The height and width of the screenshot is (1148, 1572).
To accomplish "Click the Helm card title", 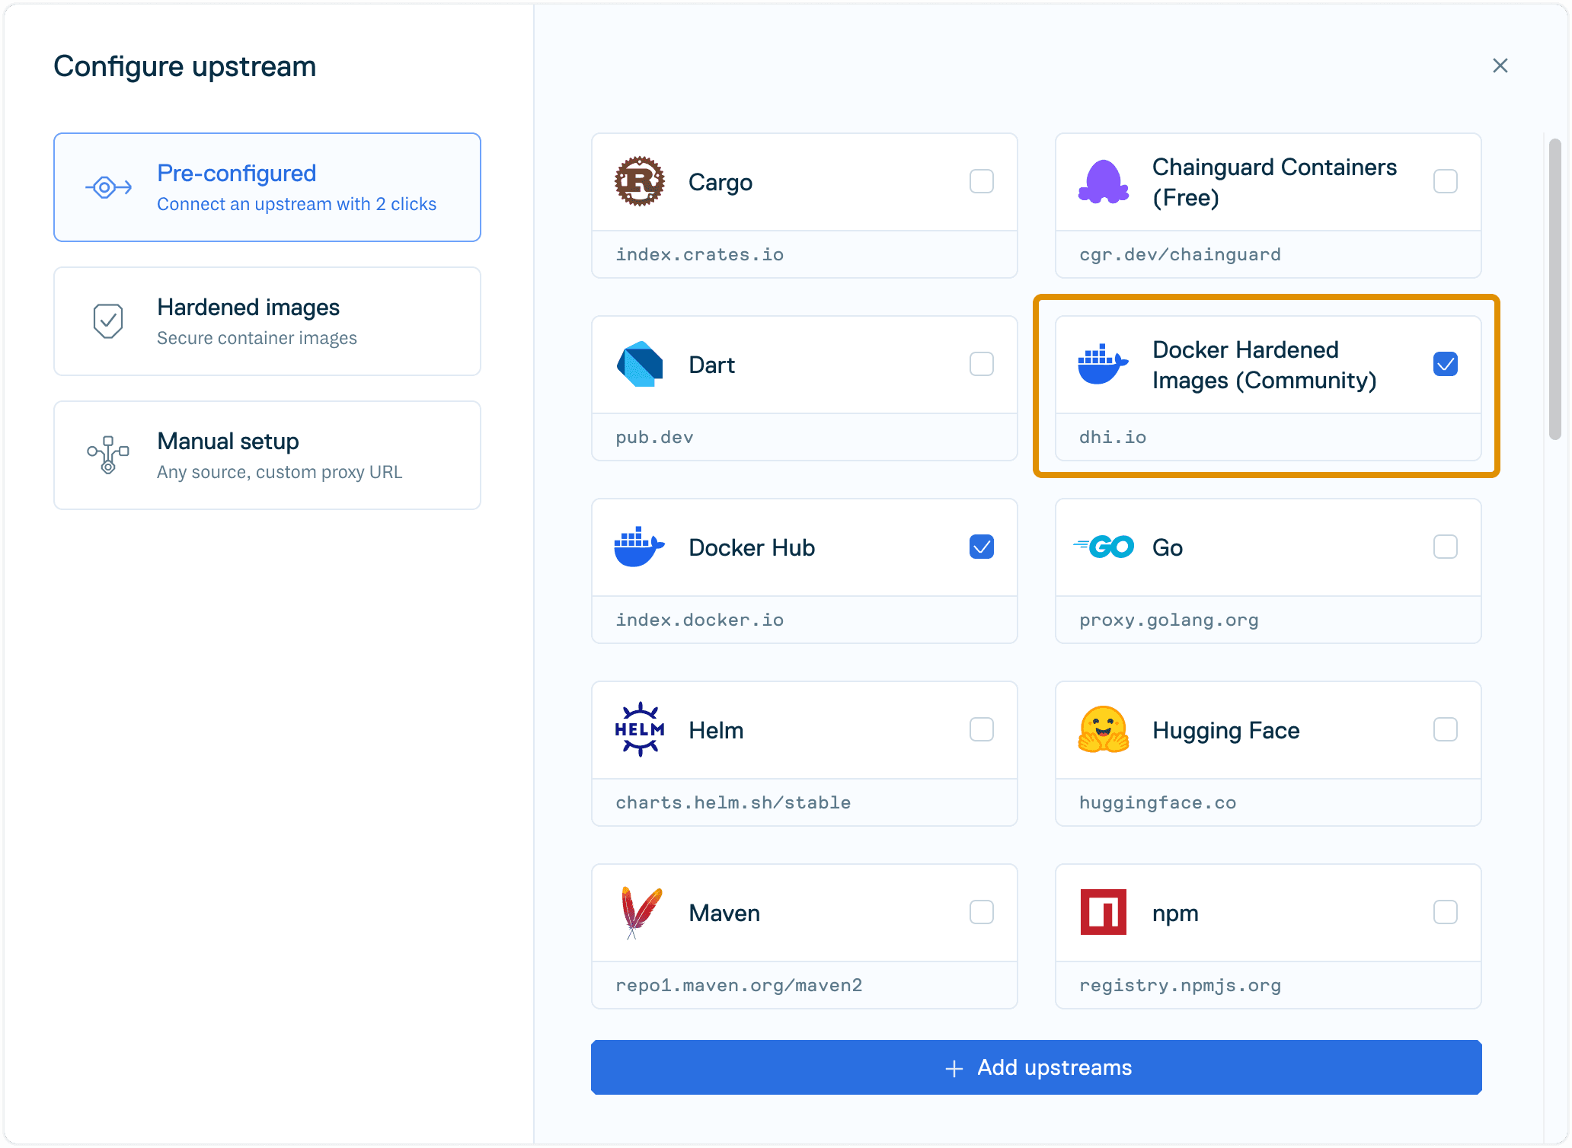I will click(x=716, y=730).
